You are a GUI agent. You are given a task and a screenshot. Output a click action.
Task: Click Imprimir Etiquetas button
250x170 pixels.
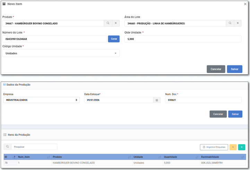point(214,147)
